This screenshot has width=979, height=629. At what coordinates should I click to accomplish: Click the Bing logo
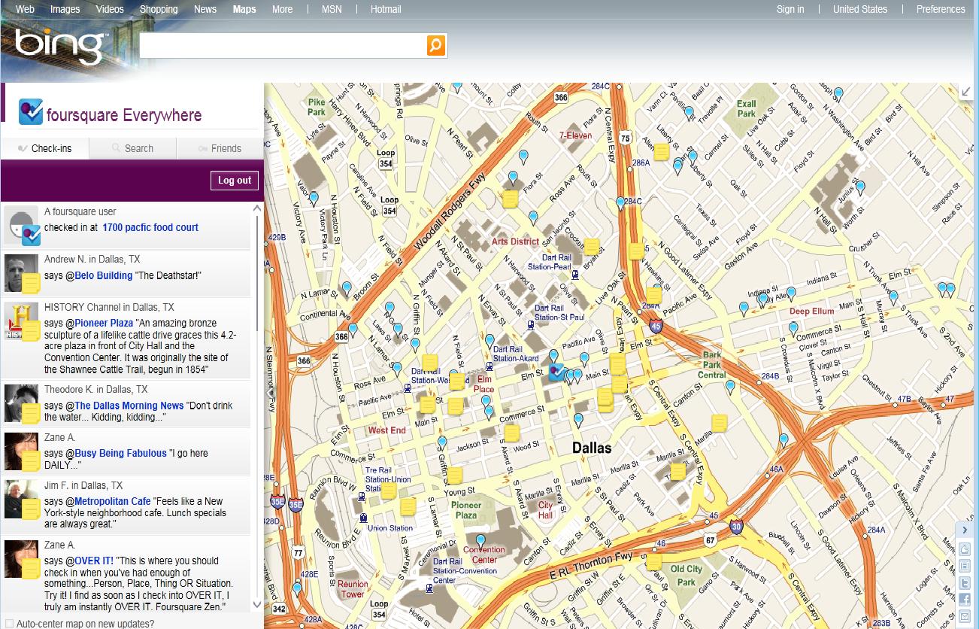pos(60,47)
